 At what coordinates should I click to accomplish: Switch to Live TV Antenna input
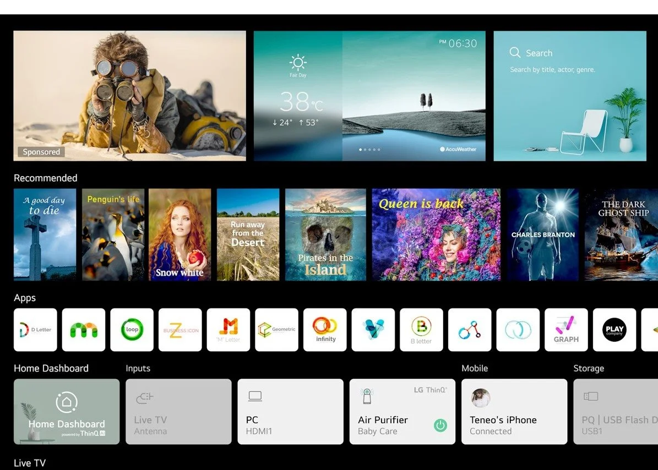point(178,411)
